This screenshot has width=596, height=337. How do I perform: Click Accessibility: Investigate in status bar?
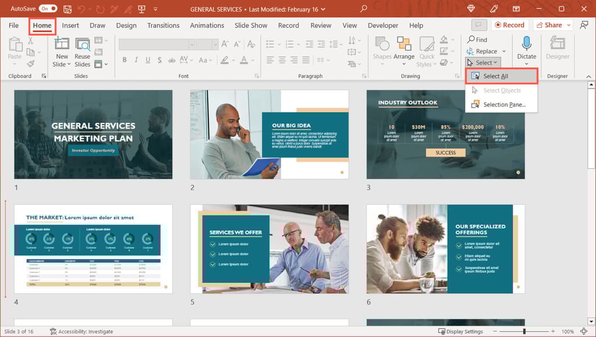click(x=81, y=331)
